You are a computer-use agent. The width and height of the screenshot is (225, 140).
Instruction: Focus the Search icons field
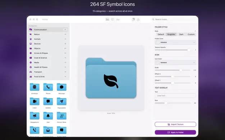(x=175, y=19)
